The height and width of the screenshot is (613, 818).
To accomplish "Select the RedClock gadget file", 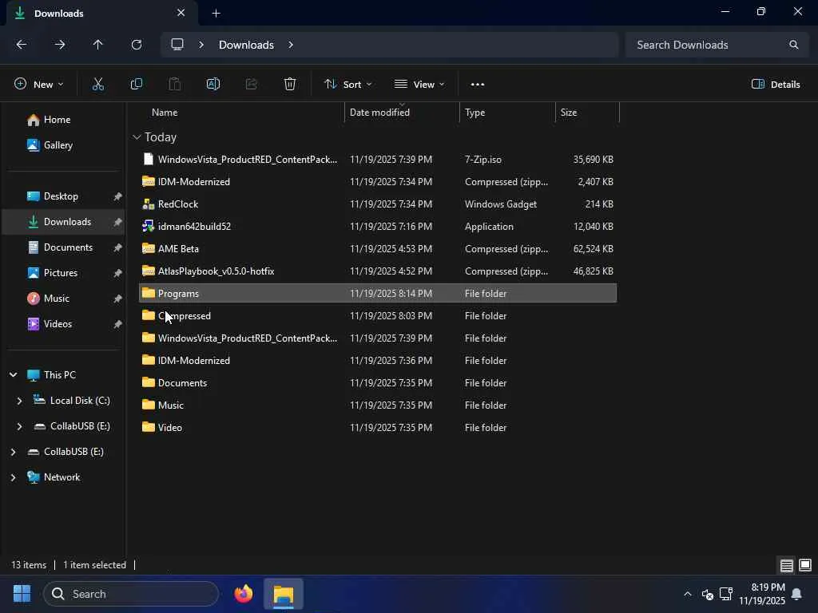I will (x=378, y=204).
